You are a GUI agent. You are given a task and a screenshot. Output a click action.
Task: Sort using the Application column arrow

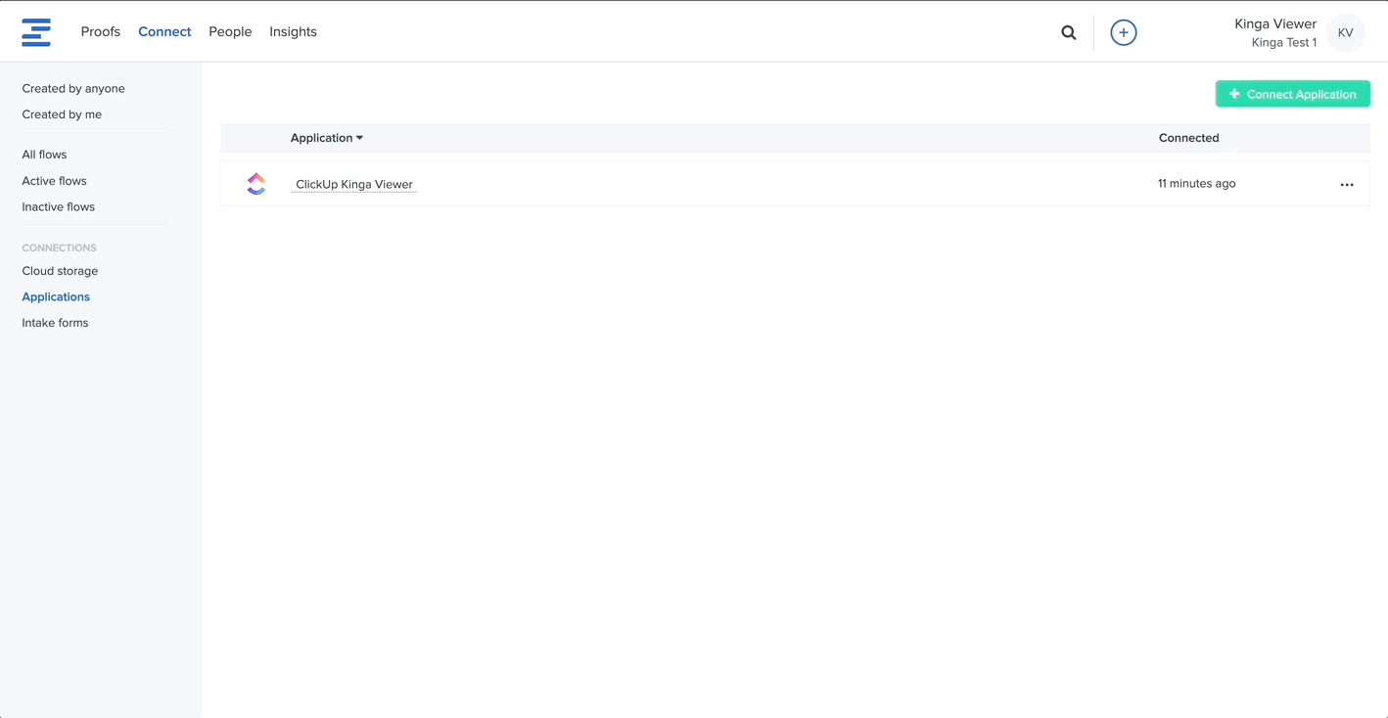[x=359, y=138]
